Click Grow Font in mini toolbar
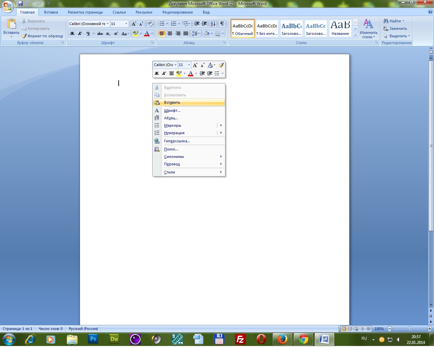Image resolution: width=434 pixels, height=347 pixels. pos(195,65)
